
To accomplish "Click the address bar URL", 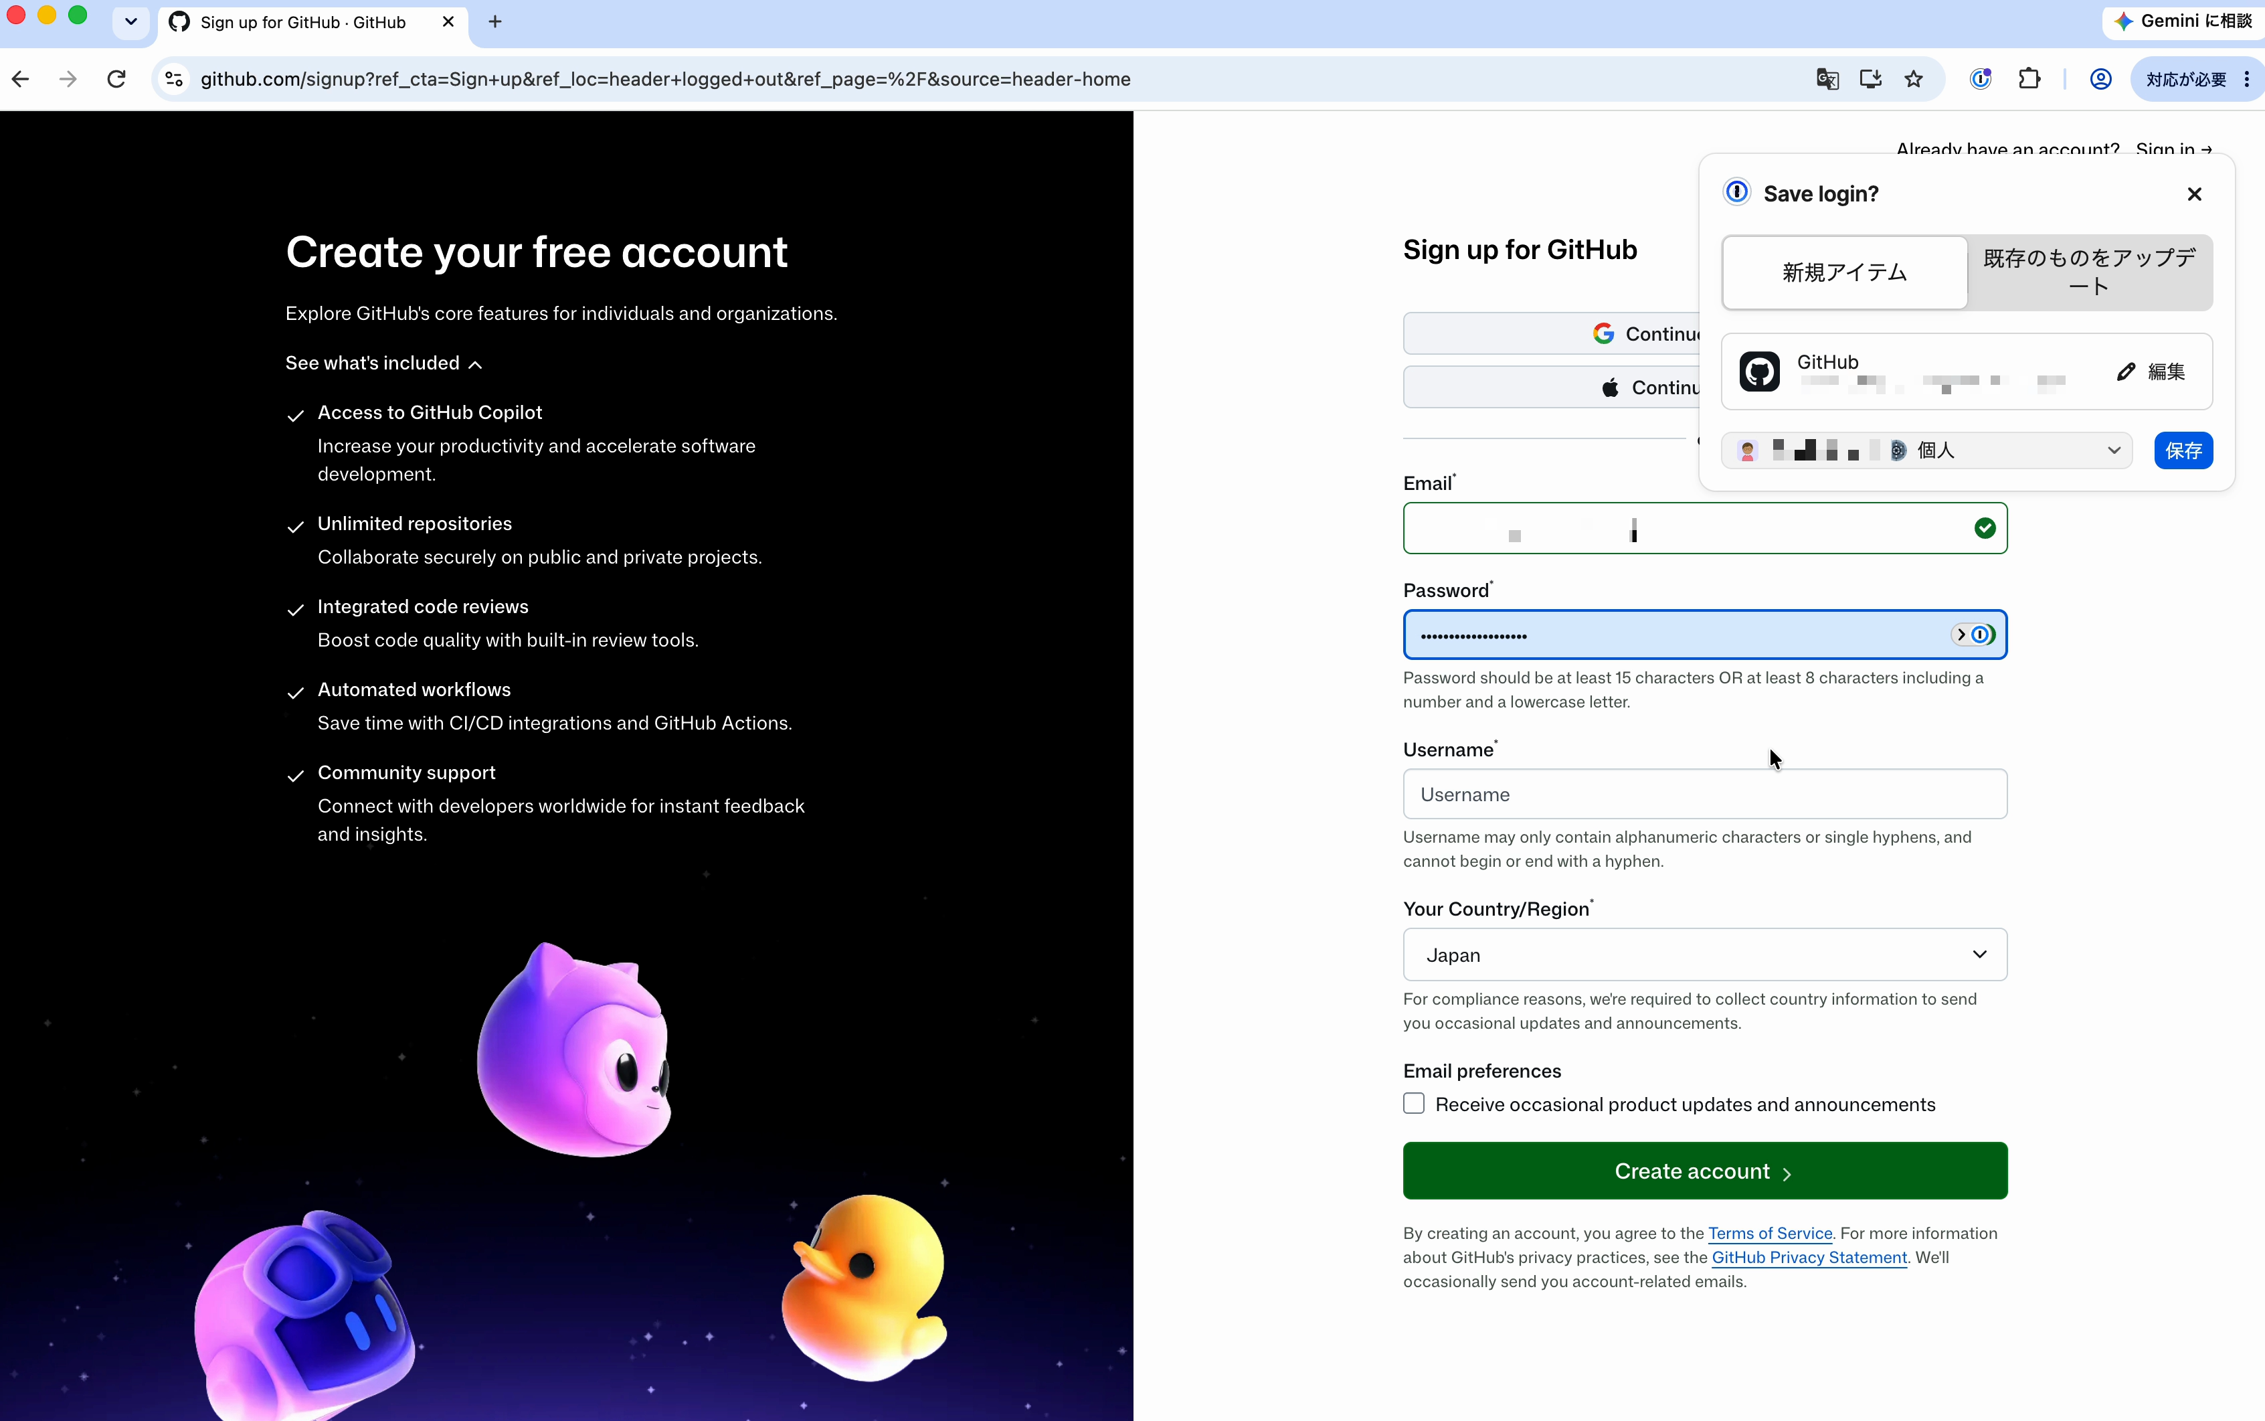I will (x=665, y=79).
